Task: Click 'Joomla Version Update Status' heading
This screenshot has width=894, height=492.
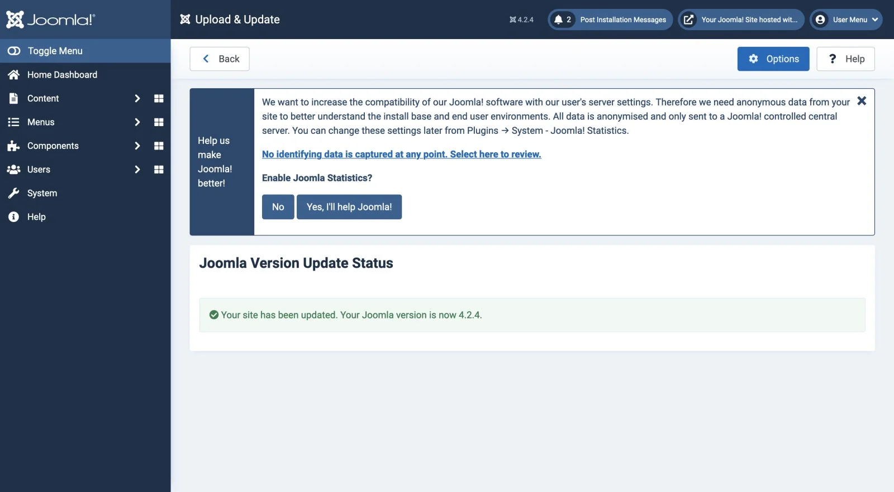Action: pyautogui.click(x=296, y=263)
